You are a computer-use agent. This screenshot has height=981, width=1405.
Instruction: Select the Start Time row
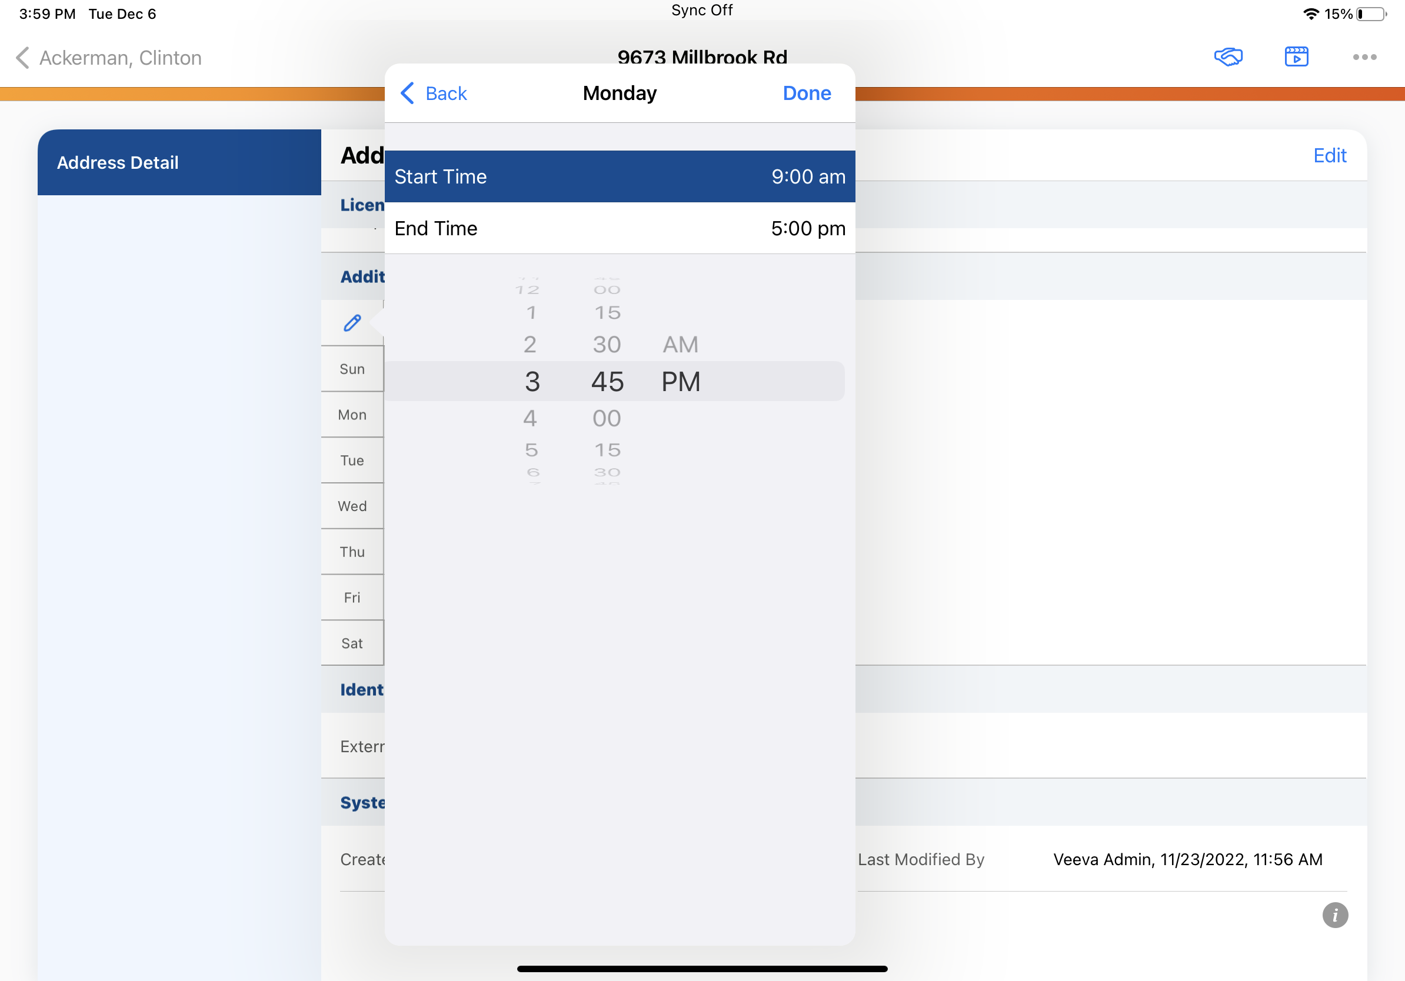coord(620,177)
